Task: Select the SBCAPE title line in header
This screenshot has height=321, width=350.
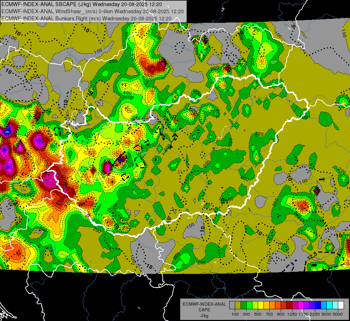Action: pos(82,4)
